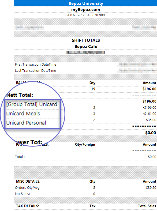
Task: Click the $39.20 orders average amount
Action: point(151,188)
